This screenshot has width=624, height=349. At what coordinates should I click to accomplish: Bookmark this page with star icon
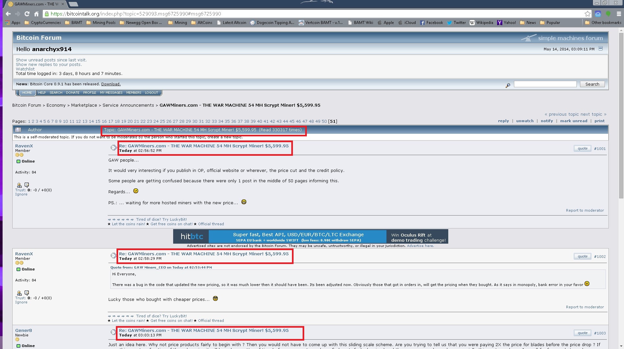(x=587, y=14)
